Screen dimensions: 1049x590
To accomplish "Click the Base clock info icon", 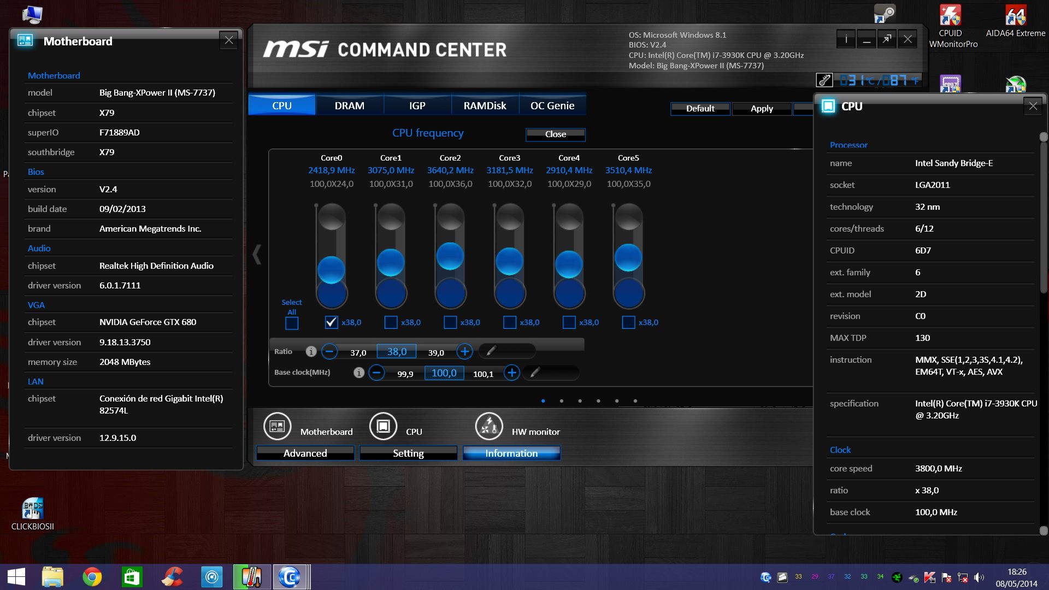I will [x=358, y=373].
